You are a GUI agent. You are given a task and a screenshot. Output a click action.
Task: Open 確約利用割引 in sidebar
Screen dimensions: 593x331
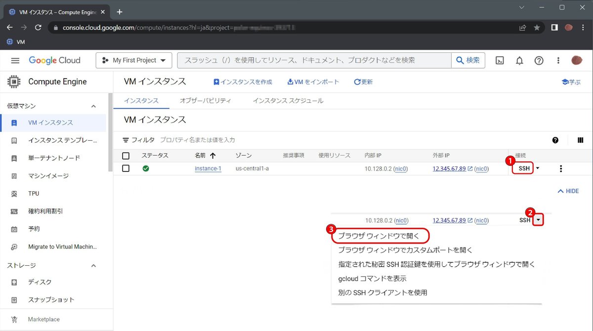coord(53,211)
